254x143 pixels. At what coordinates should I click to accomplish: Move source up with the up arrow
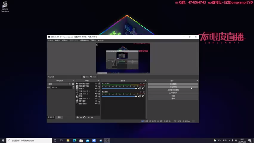(x=89, y=118)
